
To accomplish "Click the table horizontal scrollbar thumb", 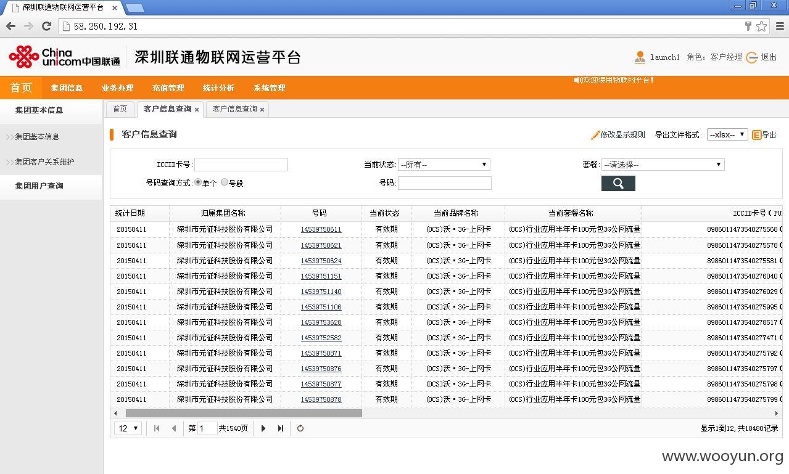I will pyautogui.click(x=244, y=414).
